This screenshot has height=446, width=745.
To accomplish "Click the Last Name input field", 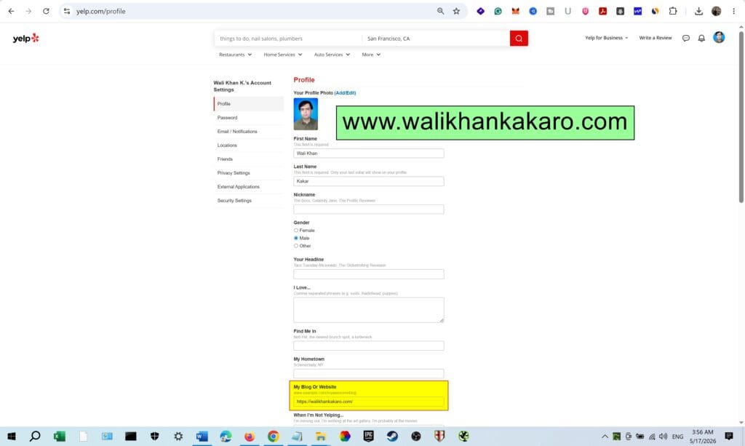I will (369, 181).
